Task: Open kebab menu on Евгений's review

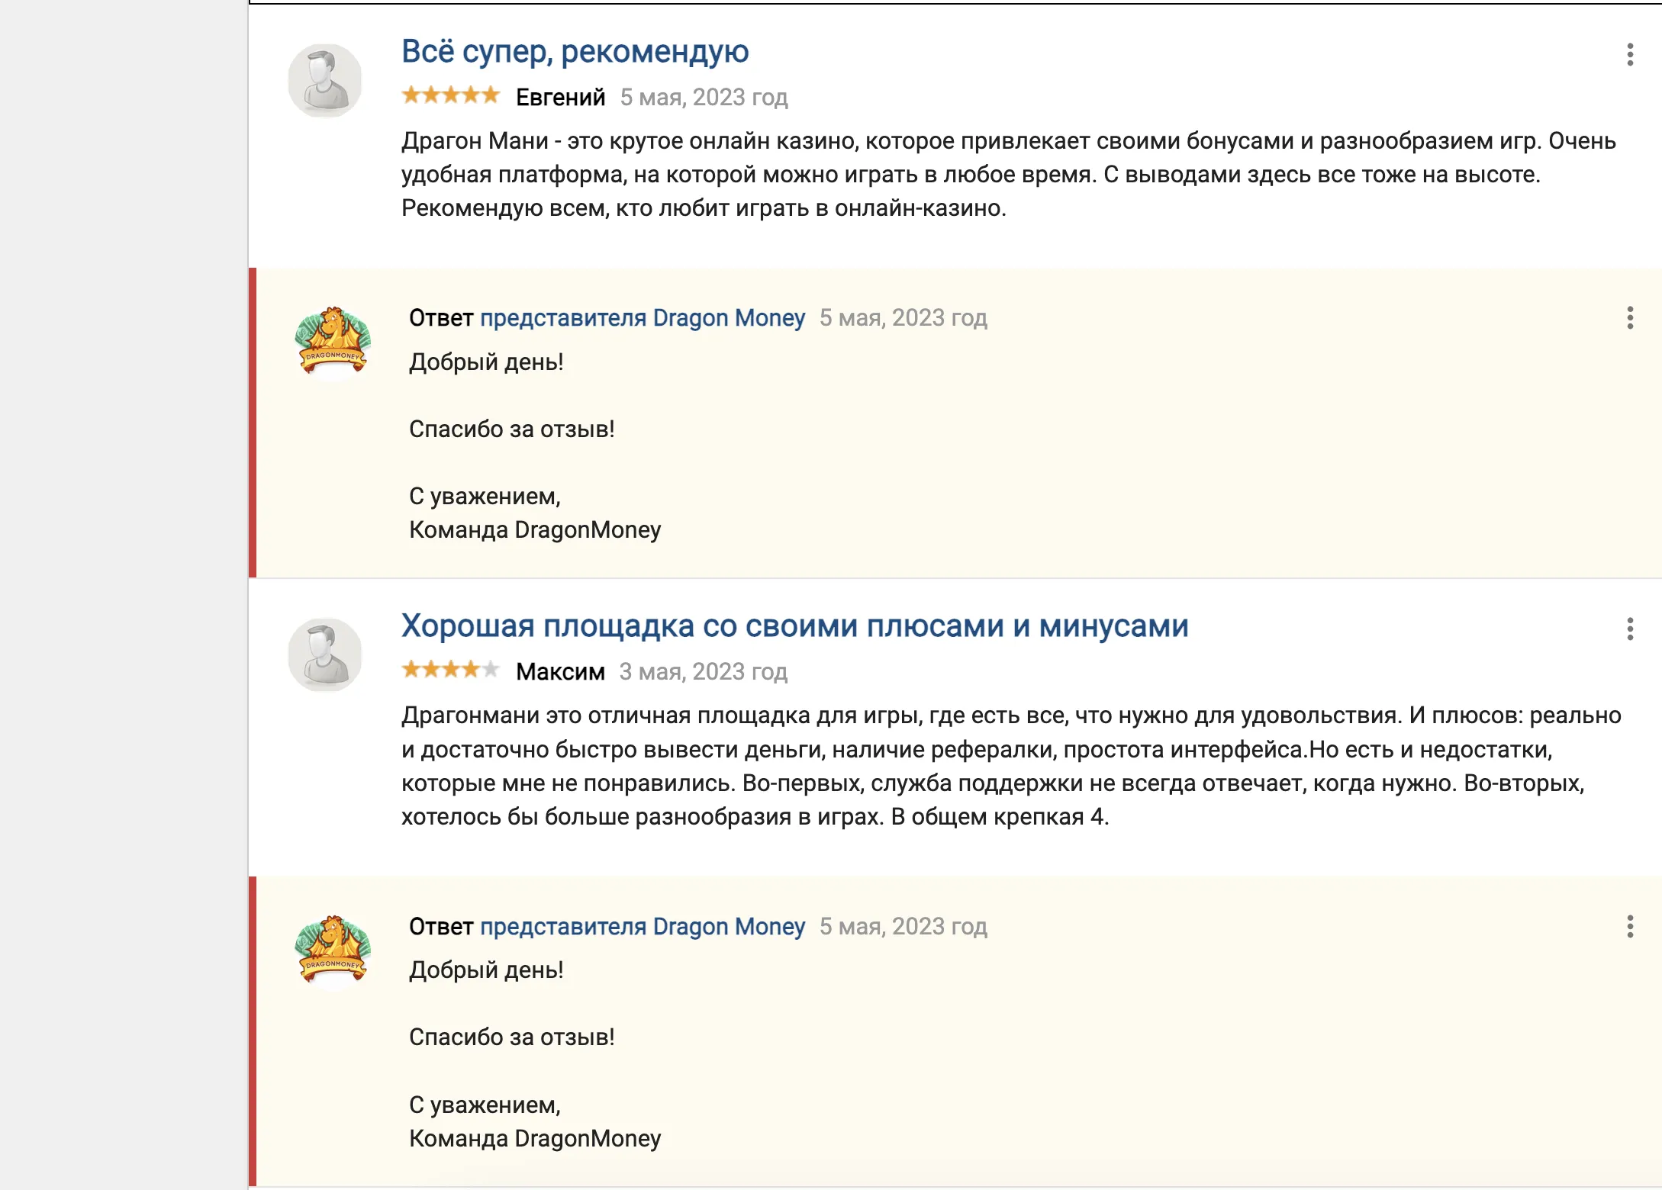Action: pos(1630,54)
